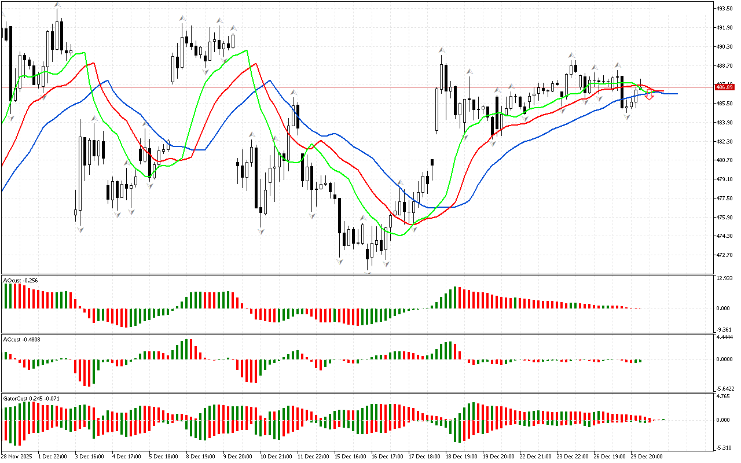Select the AOcust indicator label
The image size is (741, 463).
21,280
